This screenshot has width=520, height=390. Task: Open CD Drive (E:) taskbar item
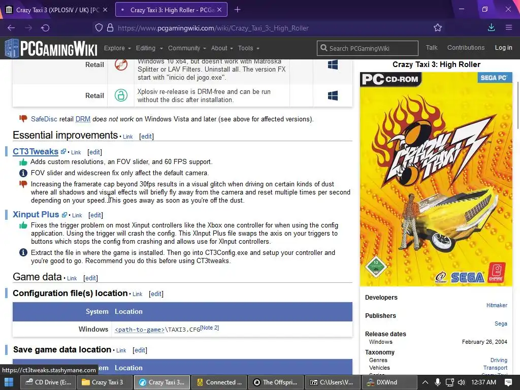48,382
